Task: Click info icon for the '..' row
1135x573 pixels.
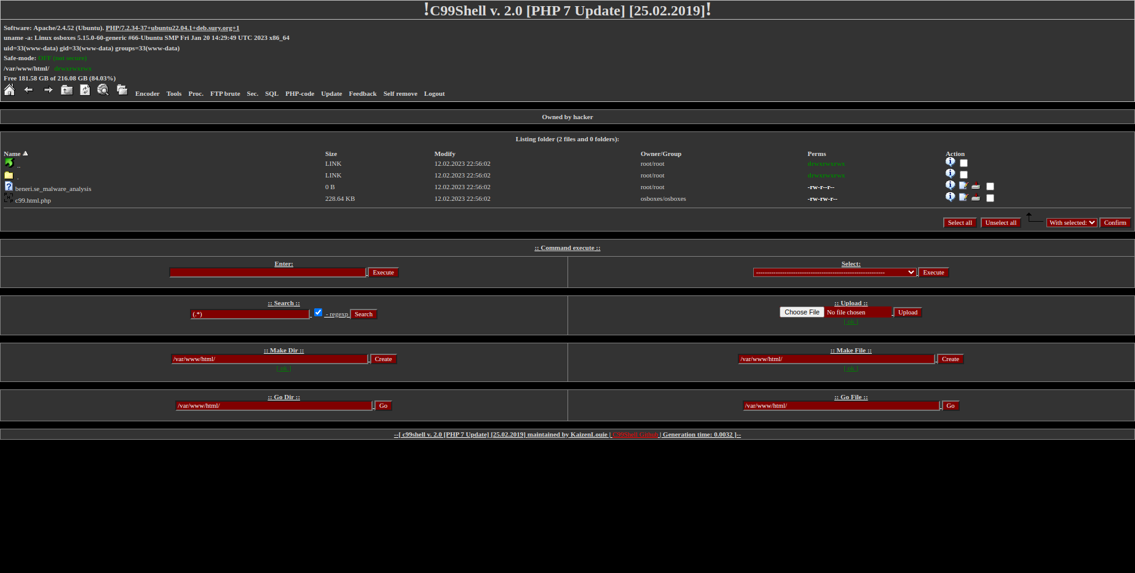Action: click(951, 162)
